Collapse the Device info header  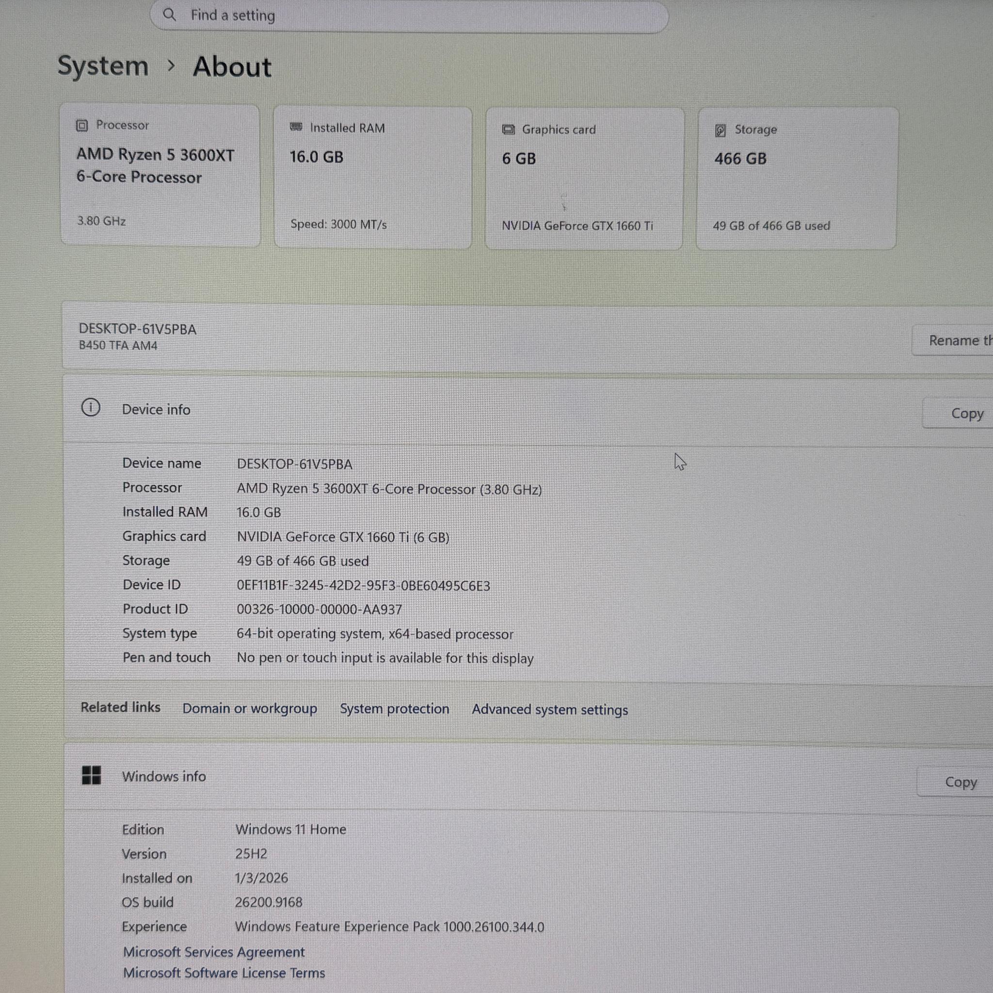tap(528, 410)
